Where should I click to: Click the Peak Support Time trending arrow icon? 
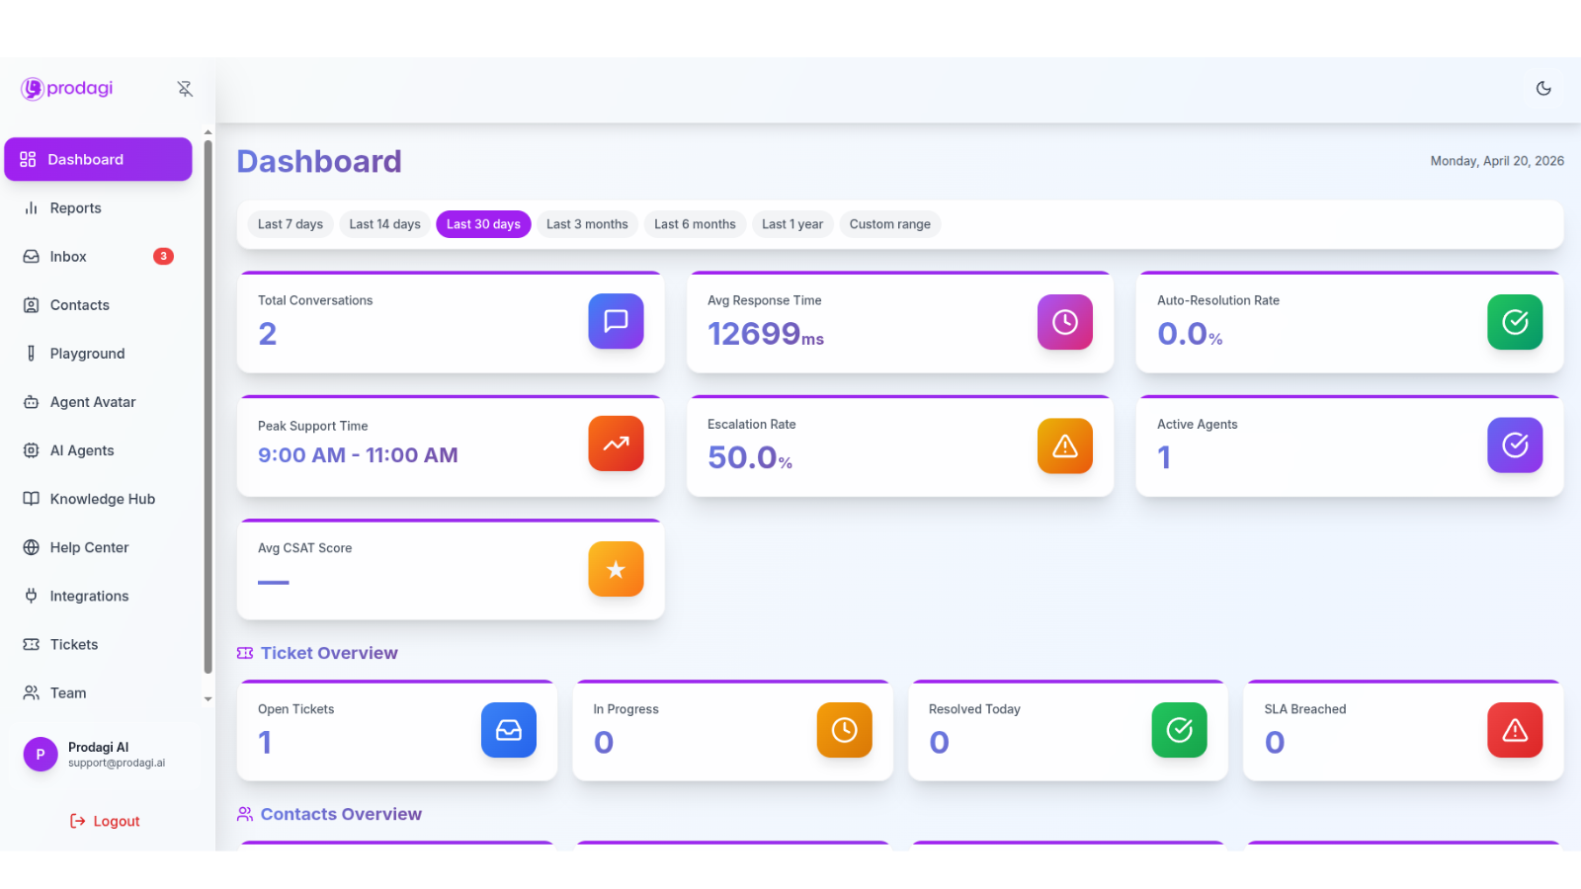click(616, 444)
